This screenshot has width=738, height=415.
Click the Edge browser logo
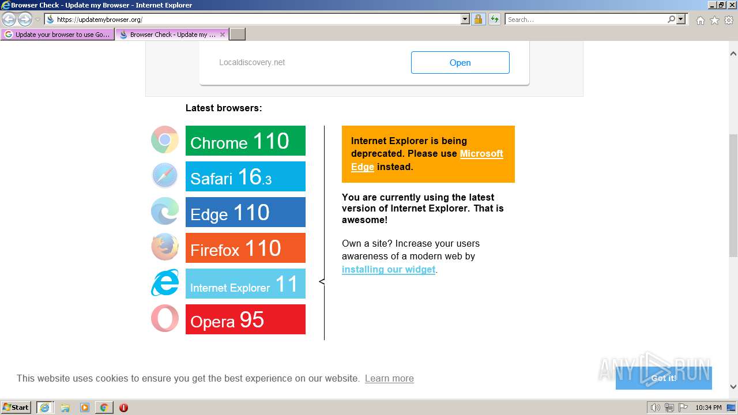[165, 212]
